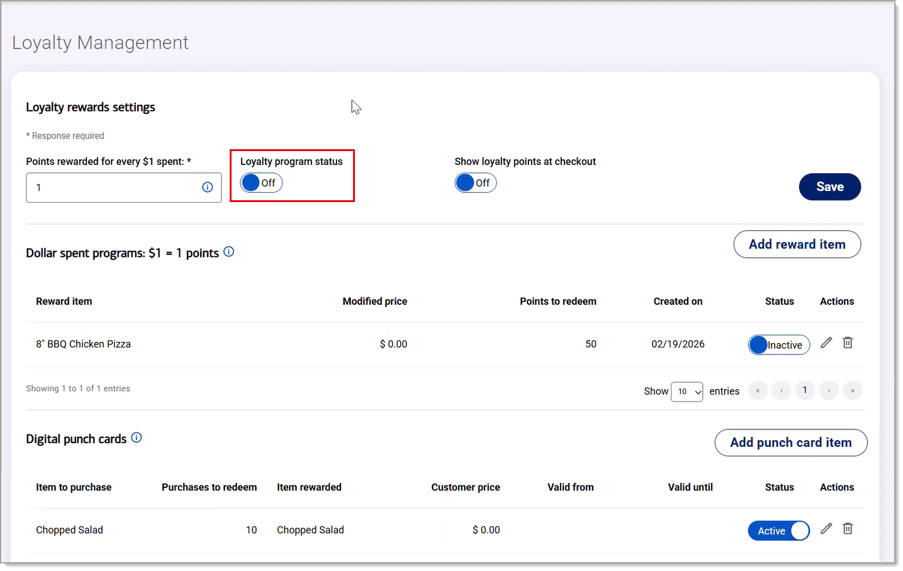The image size is (903, 571).
Task: Toggle Active status for Chopped Salad
Action: click(x=779, y=531)
